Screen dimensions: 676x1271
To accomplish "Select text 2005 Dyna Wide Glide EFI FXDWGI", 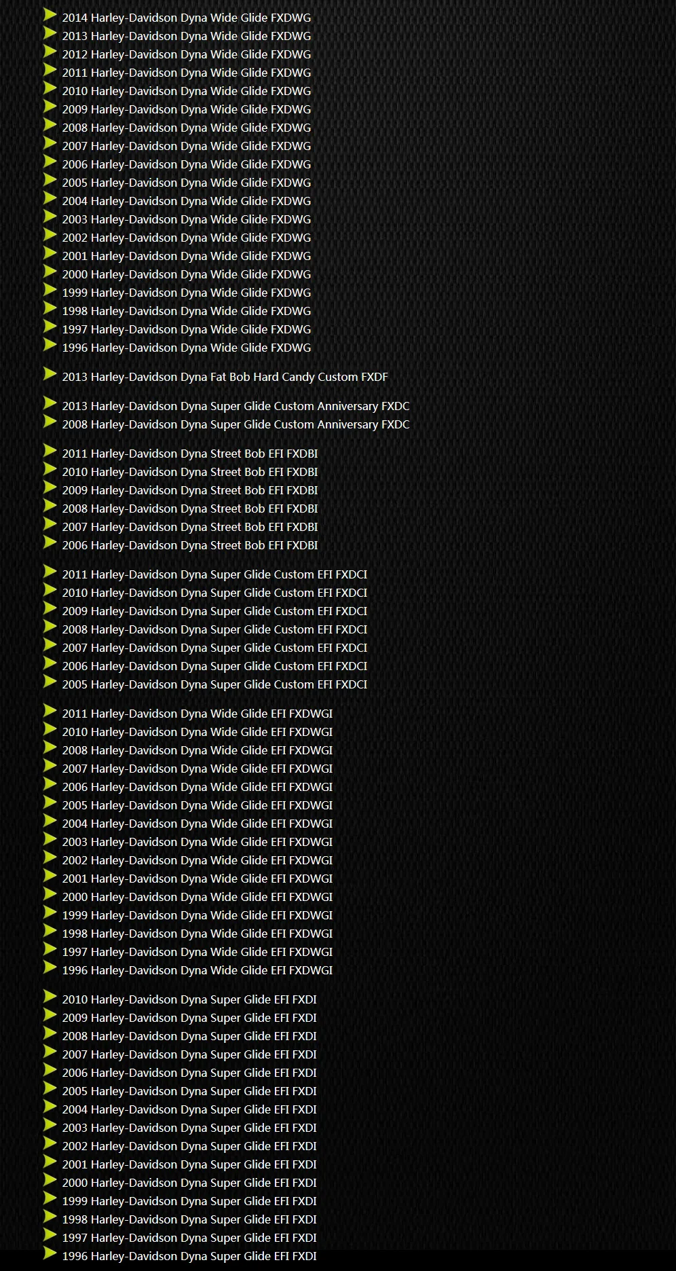I will (198, 805).
